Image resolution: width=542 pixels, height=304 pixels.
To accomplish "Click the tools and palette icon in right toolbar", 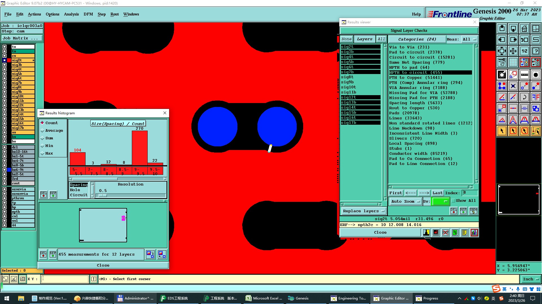I will pyautogui.click(x=502, y=62).
